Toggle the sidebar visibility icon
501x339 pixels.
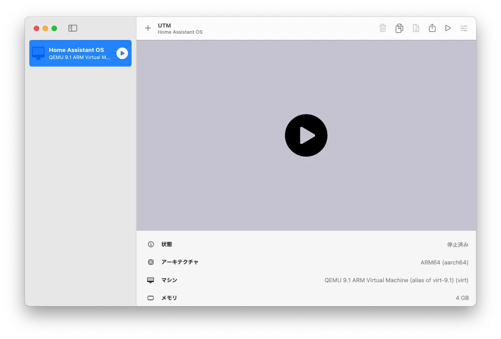tap(72, 28)
